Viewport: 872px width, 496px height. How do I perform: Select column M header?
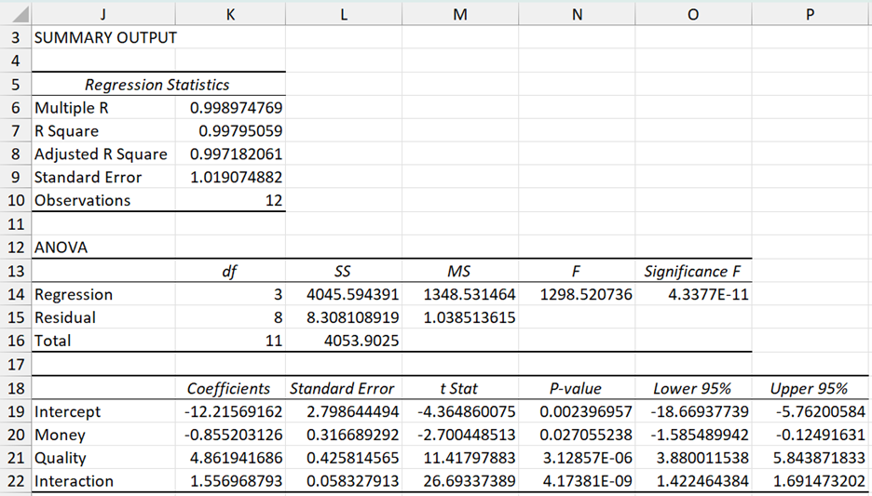(459, 15)
